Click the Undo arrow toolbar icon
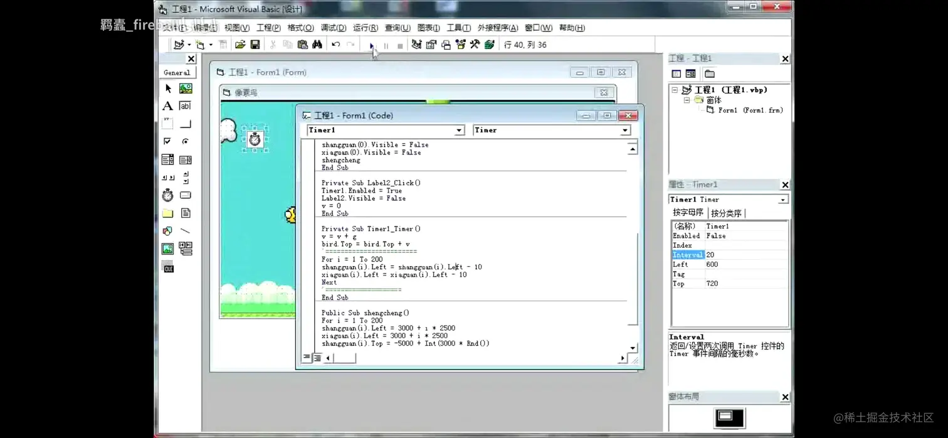This screenshot has width=948, height=438. pos(336,45)
